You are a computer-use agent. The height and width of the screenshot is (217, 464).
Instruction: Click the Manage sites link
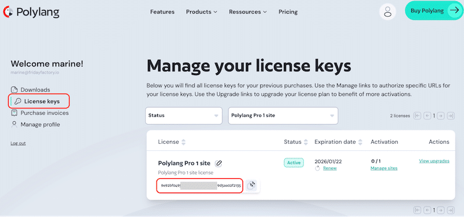384,168
